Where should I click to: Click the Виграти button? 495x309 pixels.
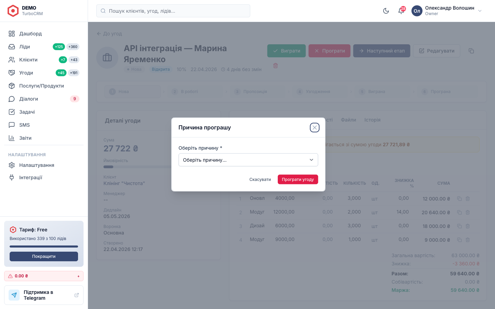pos(286,51)
